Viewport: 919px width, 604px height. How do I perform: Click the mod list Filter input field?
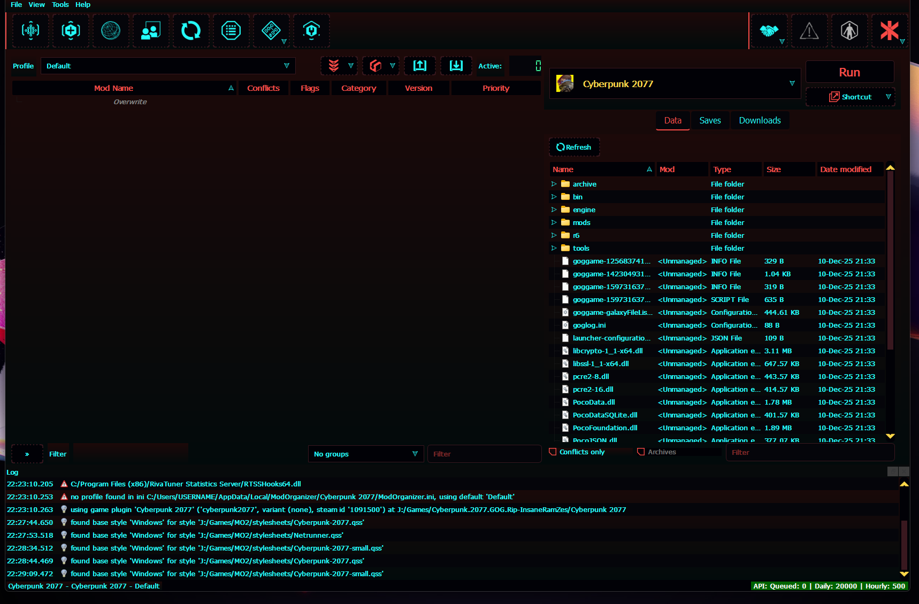click(484, 454)
